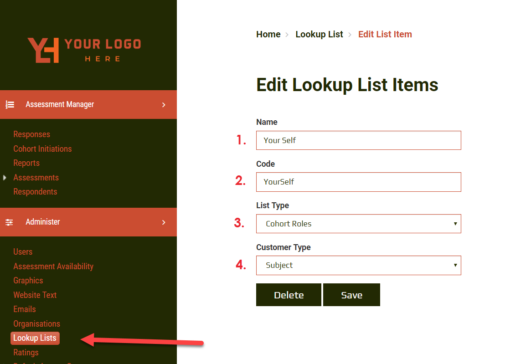Open the Reports page
The height and width of the screenshot is (364, 526).
(26, 163)
